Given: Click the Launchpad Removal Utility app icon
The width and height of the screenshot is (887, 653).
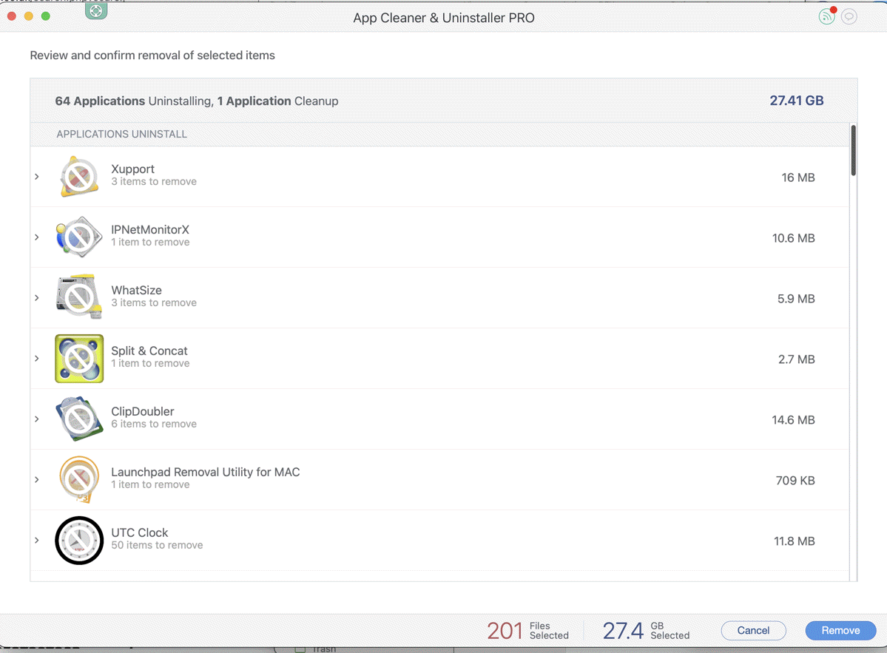Looking at the screenshot, I should coord(79,479).
